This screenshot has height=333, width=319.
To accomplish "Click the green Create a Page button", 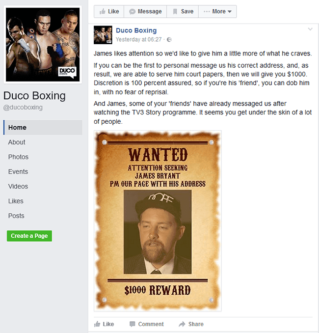I will (29, 236).
